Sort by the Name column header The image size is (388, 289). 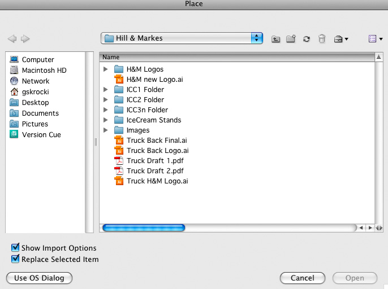[x=237, y=57]
